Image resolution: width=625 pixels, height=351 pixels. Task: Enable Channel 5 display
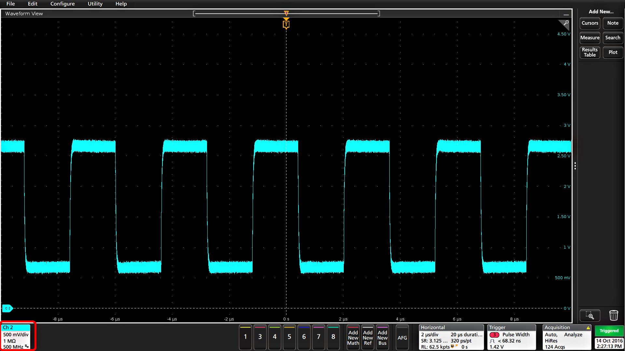(289, 337)
